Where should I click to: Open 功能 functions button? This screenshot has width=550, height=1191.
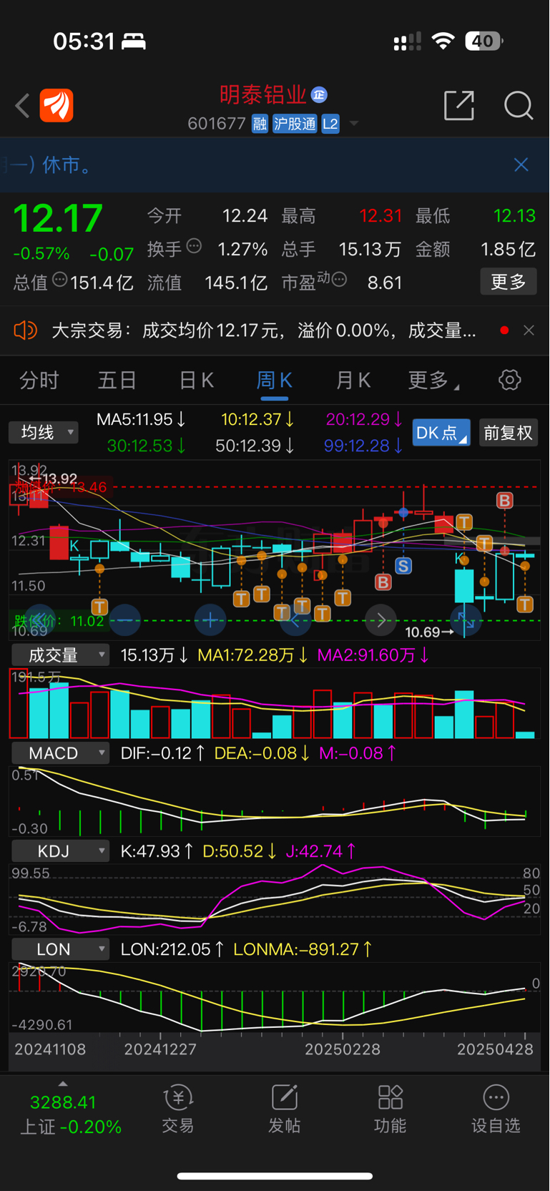click(x=391, y=1110)
